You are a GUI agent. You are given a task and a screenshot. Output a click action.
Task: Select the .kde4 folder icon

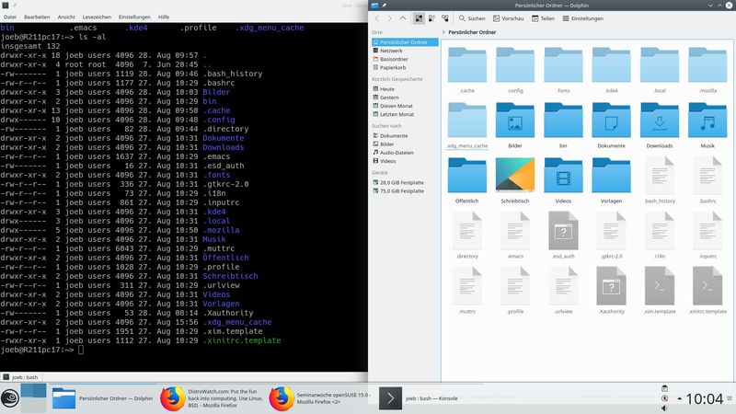(611, 65)
